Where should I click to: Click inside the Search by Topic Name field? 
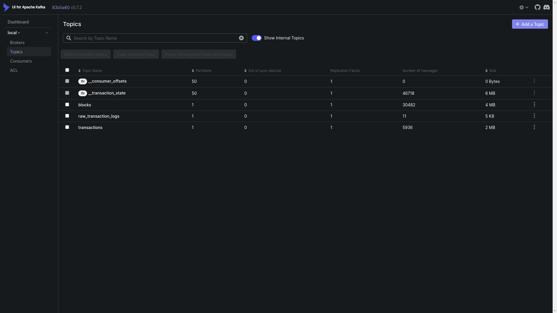point(145,38)
